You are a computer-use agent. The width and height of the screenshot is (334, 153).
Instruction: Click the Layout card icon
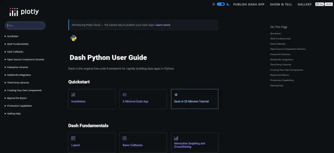(x=73, y=138)
